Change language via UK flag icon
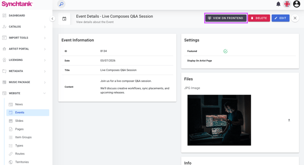This screenshot has width=304, height=165. pyautogui.click(x=287, y=4)
